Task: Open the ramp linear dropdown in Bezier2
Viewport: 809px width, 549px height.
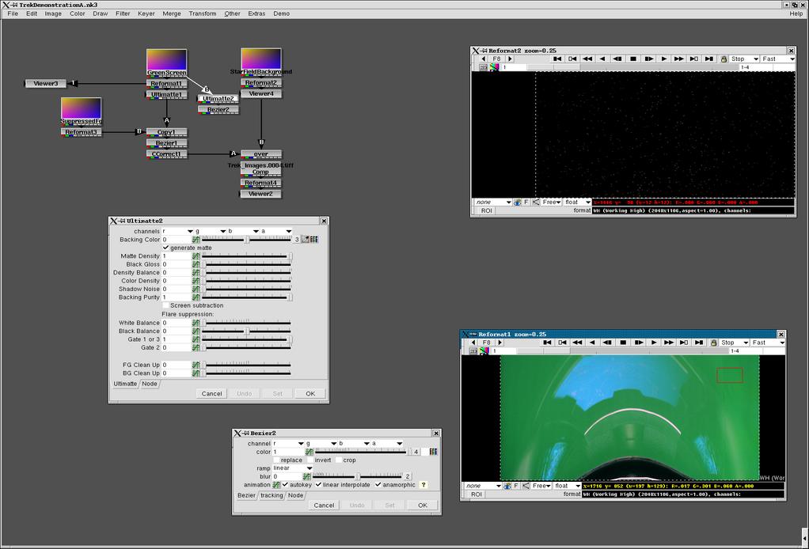Action: 293,468
